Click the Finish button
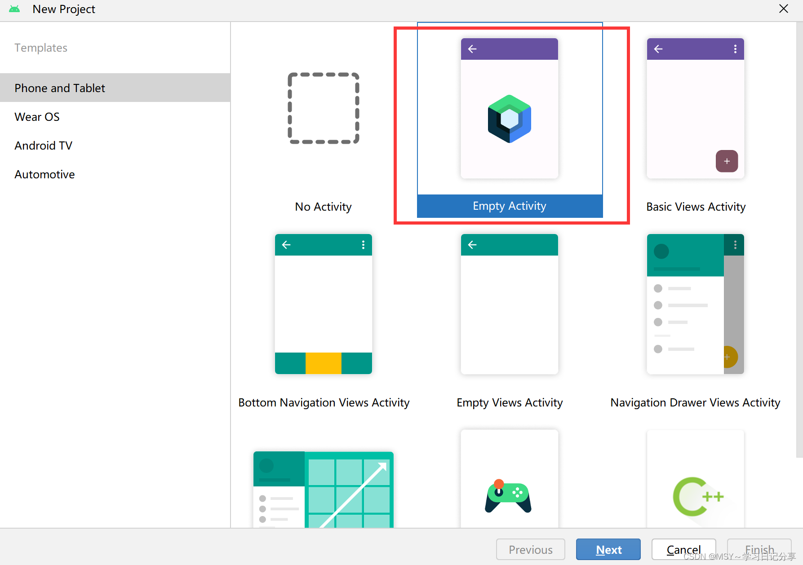 point(759,549)
